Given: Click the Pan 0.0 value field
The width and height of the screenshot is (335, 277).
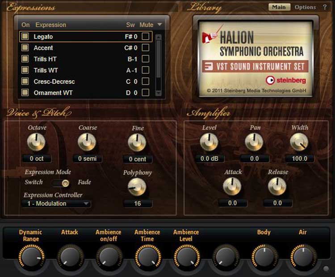Looking at the screenshot, I should pos(255,158).
